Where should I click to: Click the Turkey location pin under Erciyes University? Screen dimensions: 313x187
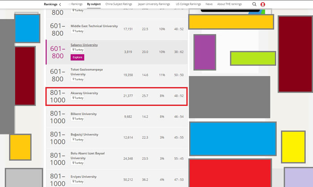click(78, 182)
